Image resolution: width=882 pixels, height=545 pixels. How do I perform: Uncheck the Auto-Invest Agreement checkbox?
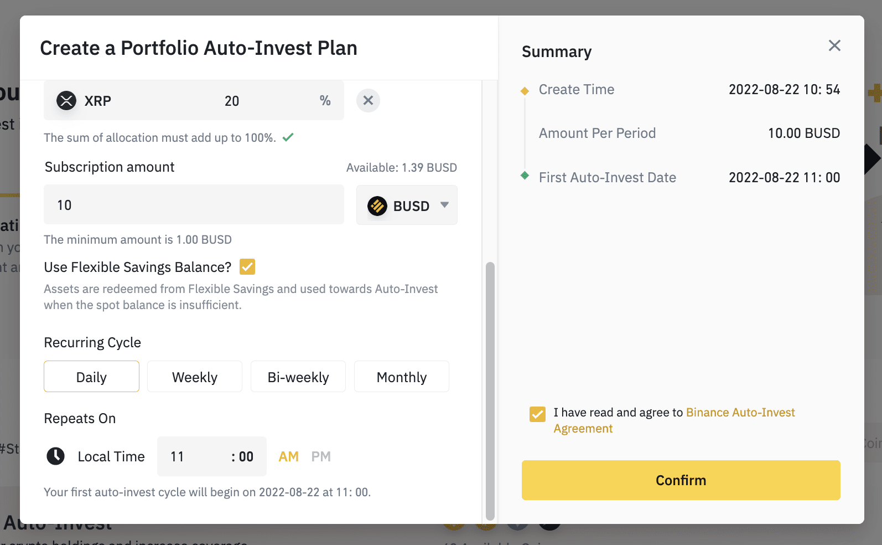pyautogui.click(x=537, y=414)
